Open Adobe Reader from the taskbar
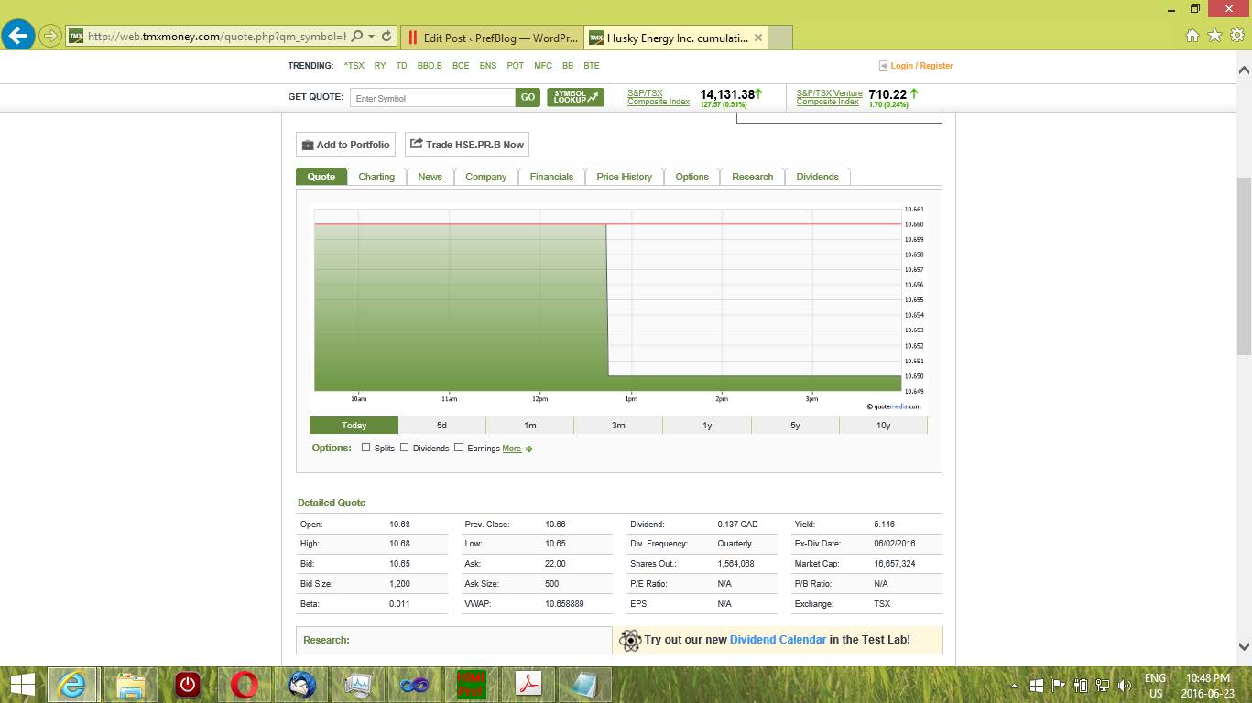1252x703 pixels. 528,685
